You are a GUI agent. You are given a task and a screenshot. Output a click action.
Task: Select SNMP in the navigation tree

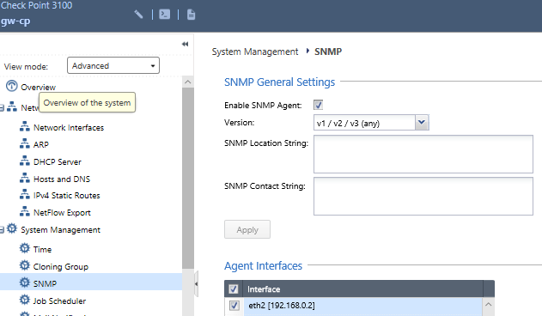(x=45, y=283)
